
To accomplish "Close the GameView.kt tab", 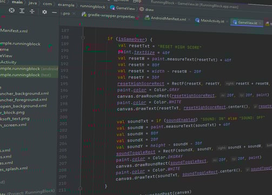I will pos(260,23).
